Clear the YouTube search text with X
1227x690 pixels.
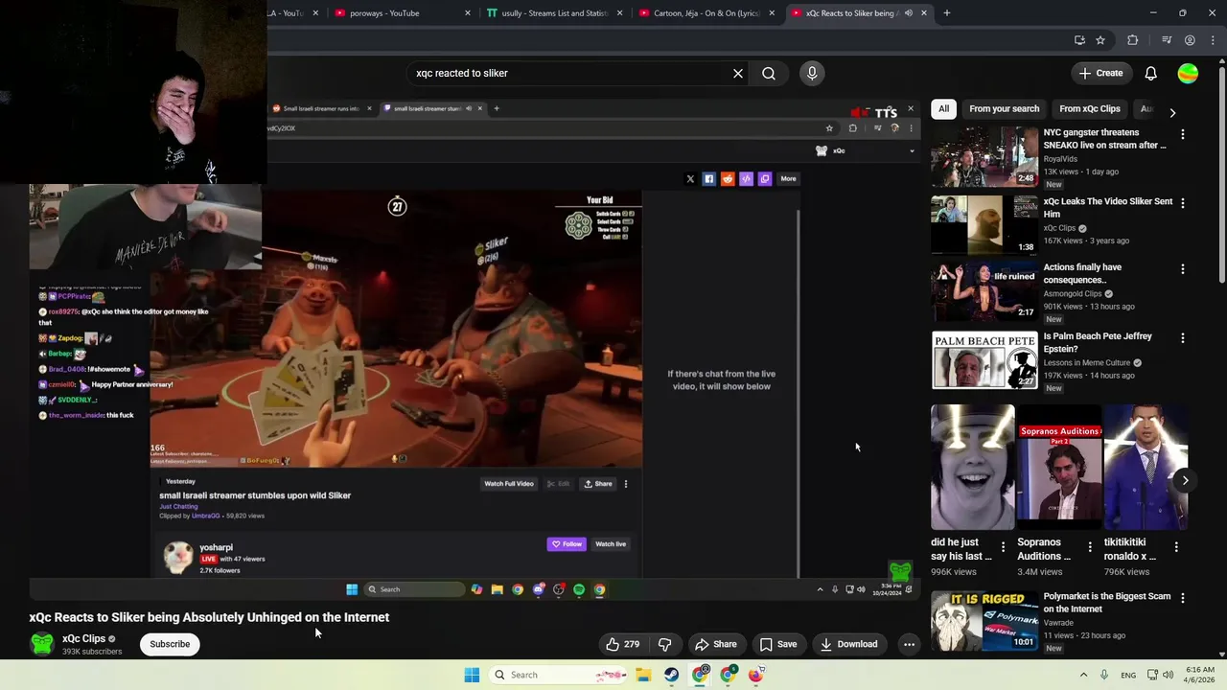pyautogui.click(x=738, y=73)
